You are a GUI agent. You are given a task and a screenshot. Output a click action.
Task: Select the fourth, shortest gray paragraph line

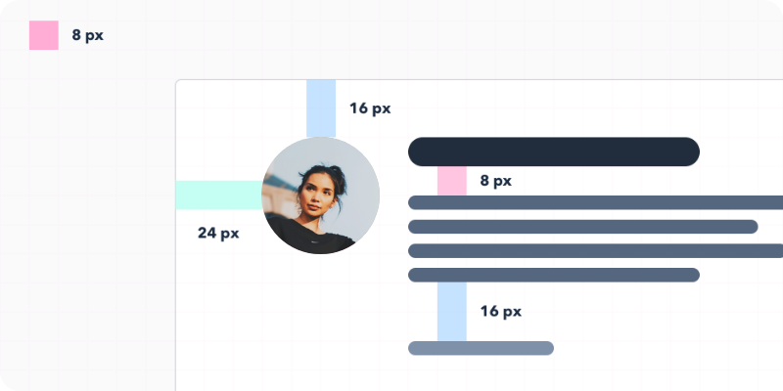pos(553,275)
